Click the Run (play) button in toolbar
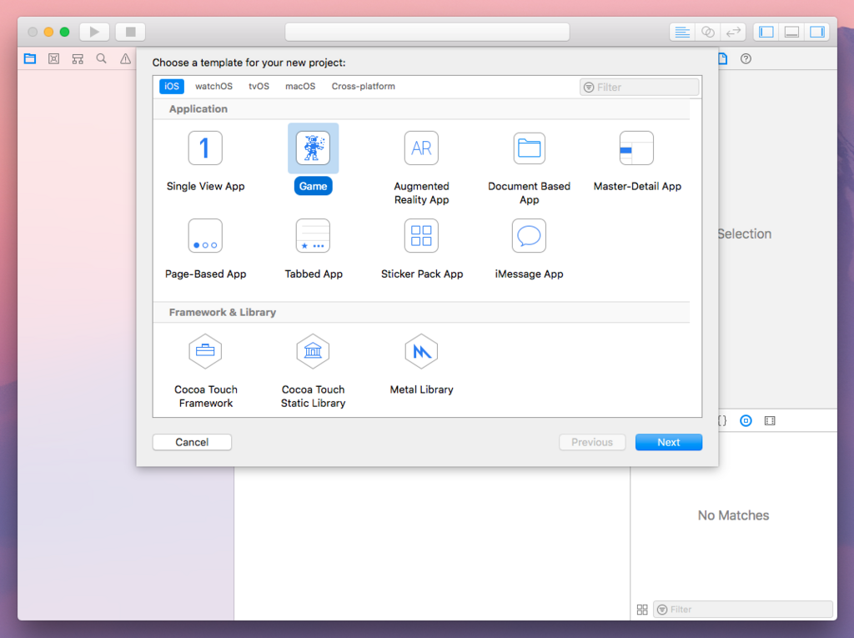Screen dimensions: 854x638 click(95, 32)
